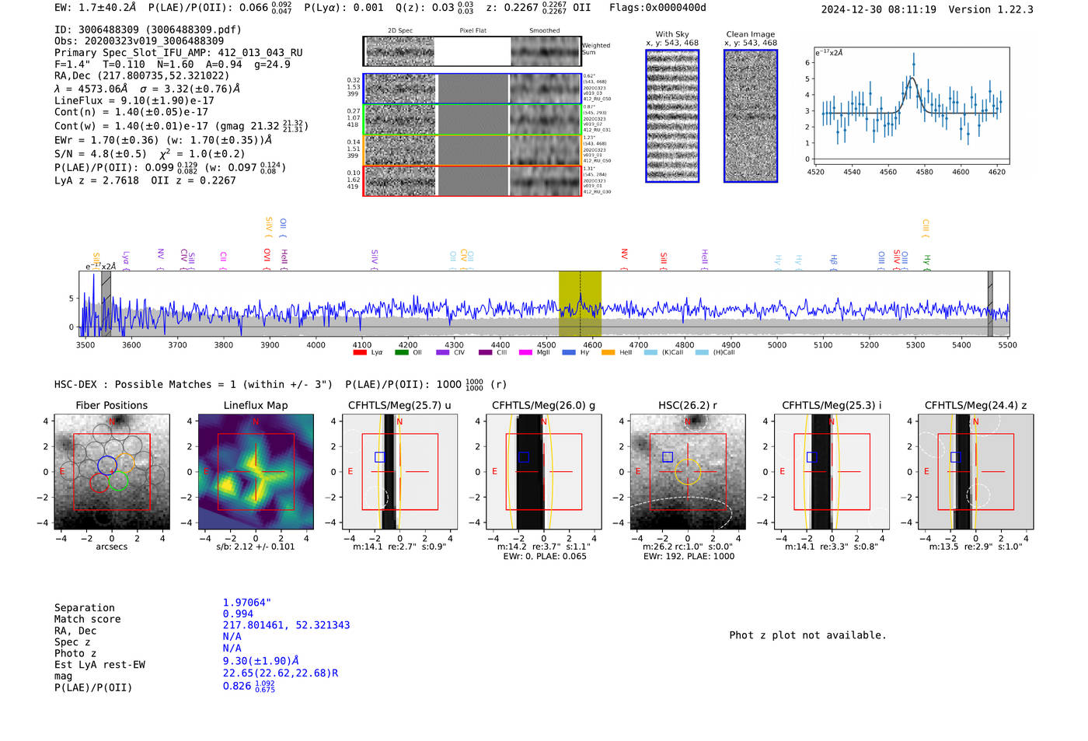Click the Phot z plot not available message
The height and width of the screenshot is (741, 1088).
(x=807, y=635)
